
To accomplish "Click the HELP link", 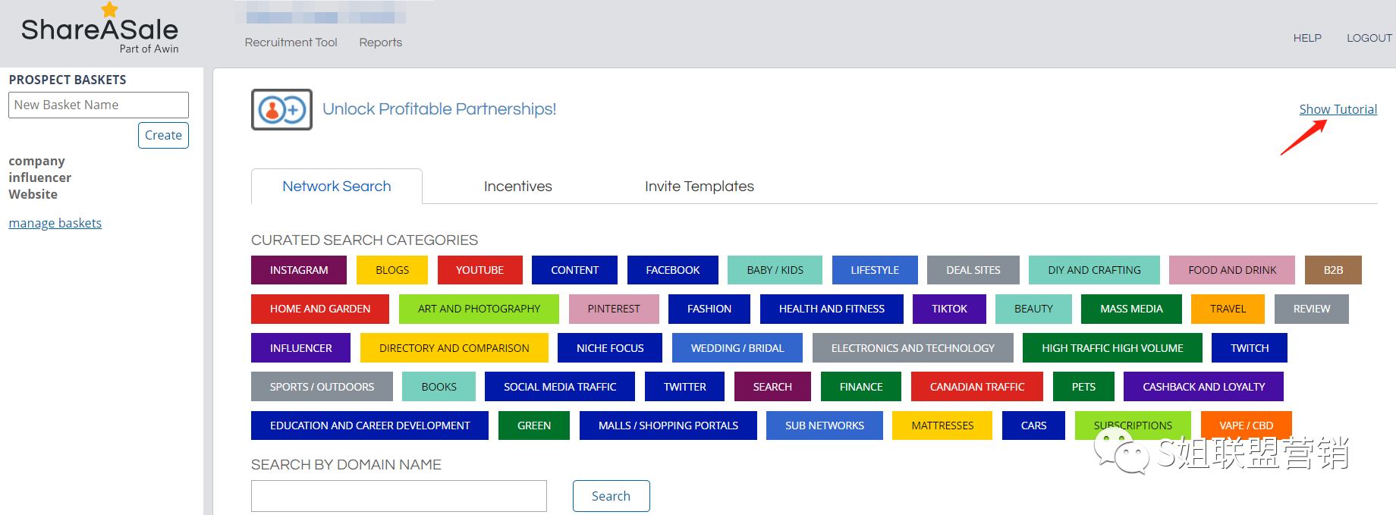I will click(x=1306, y=38).
